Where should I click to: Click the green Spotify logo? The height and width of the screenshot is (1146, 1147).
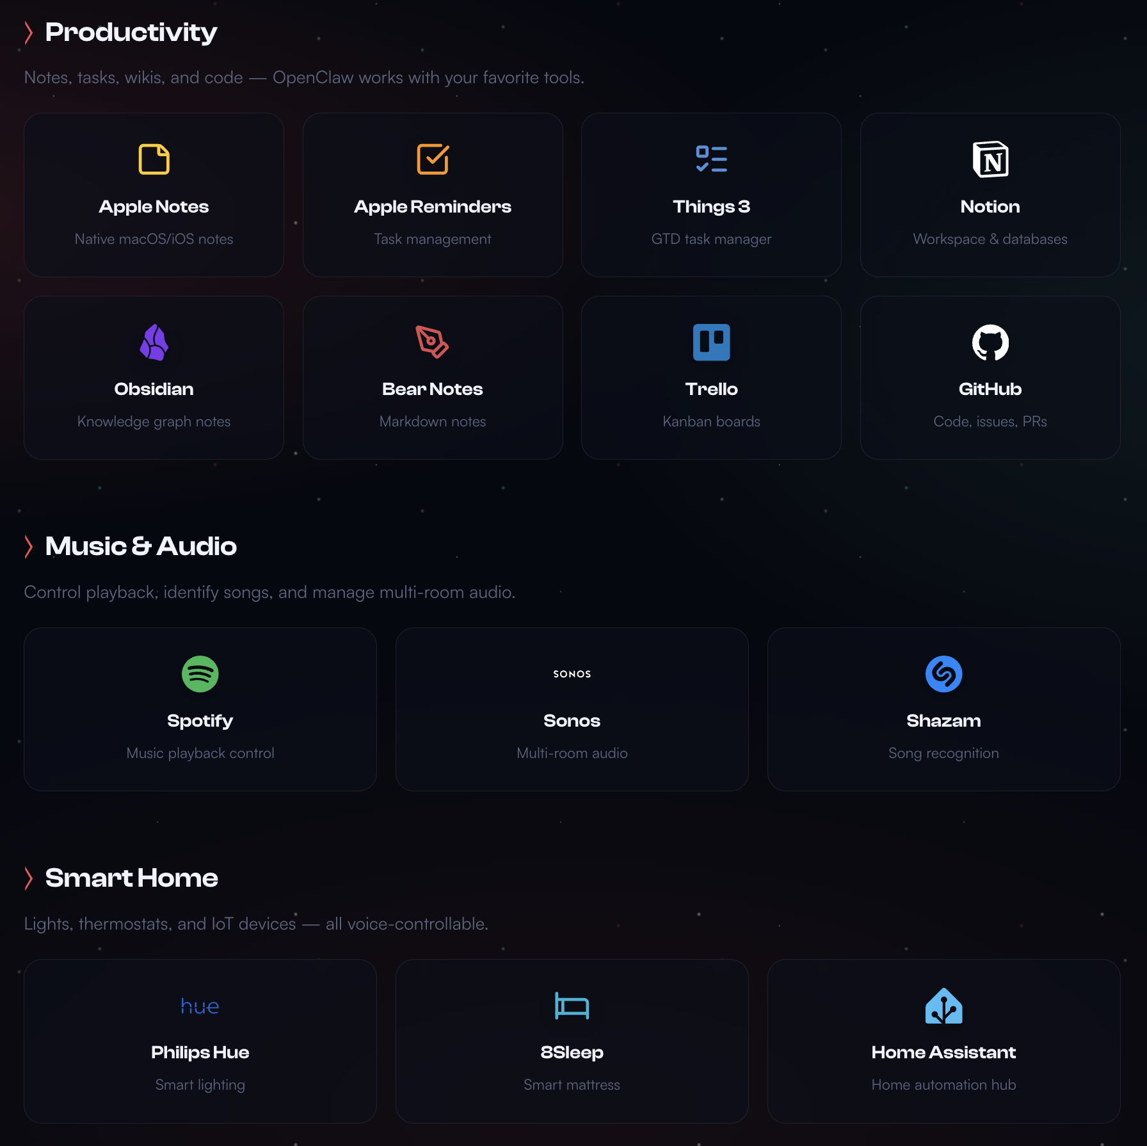click(x=200, y=674)
